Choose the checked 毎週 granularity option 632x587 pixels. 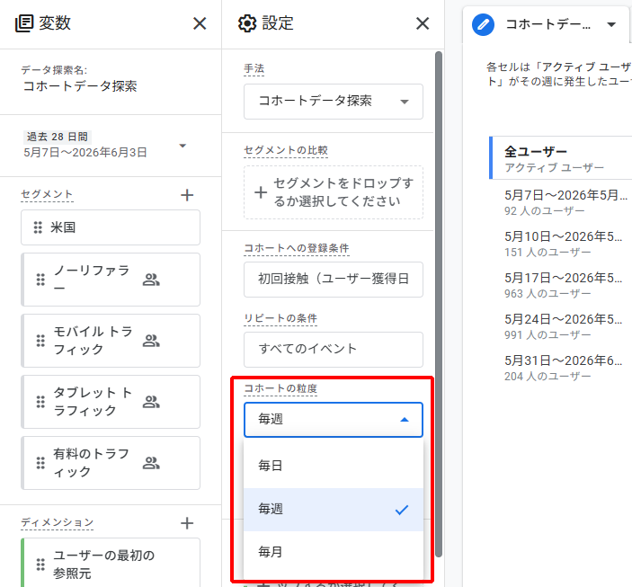tap(334, 510)
